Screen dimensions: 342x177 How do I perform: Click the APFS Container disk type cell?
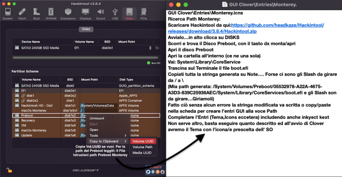click(130, 100)
